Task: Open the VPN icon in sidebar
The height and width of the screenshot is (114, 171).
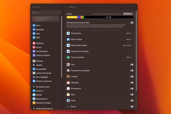Action: [34, 38]
